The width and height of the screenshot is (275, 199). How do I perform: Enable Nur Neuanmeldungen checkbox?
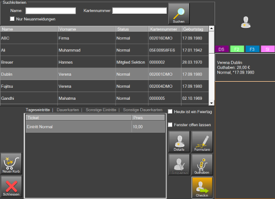[12, 19]
